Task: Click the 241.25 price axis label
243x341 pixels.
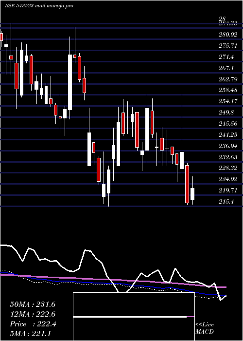Action: (228, 135)
